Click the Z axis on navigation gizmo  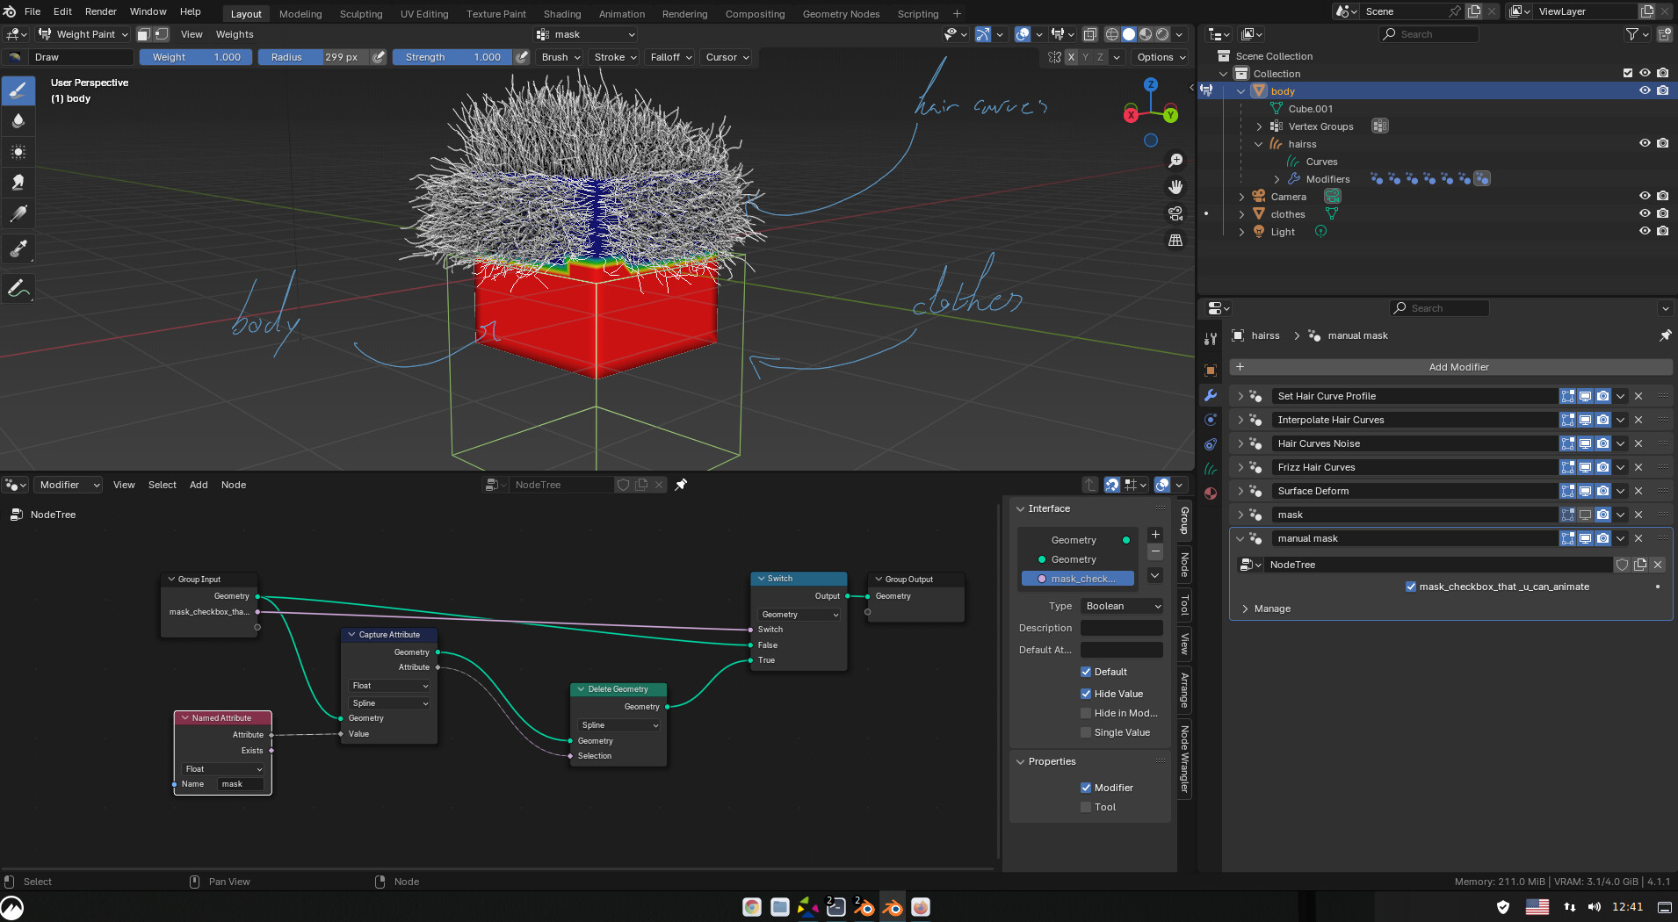coord(1151,84)
